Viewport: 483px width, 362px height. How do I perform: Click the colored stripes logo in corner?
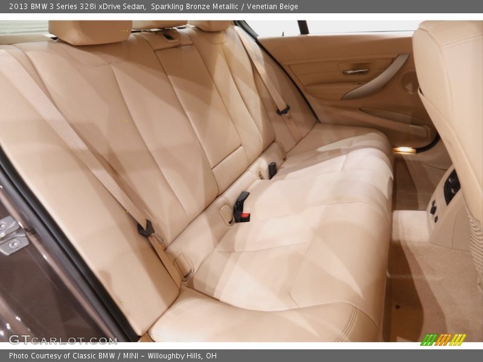(443, 340)
